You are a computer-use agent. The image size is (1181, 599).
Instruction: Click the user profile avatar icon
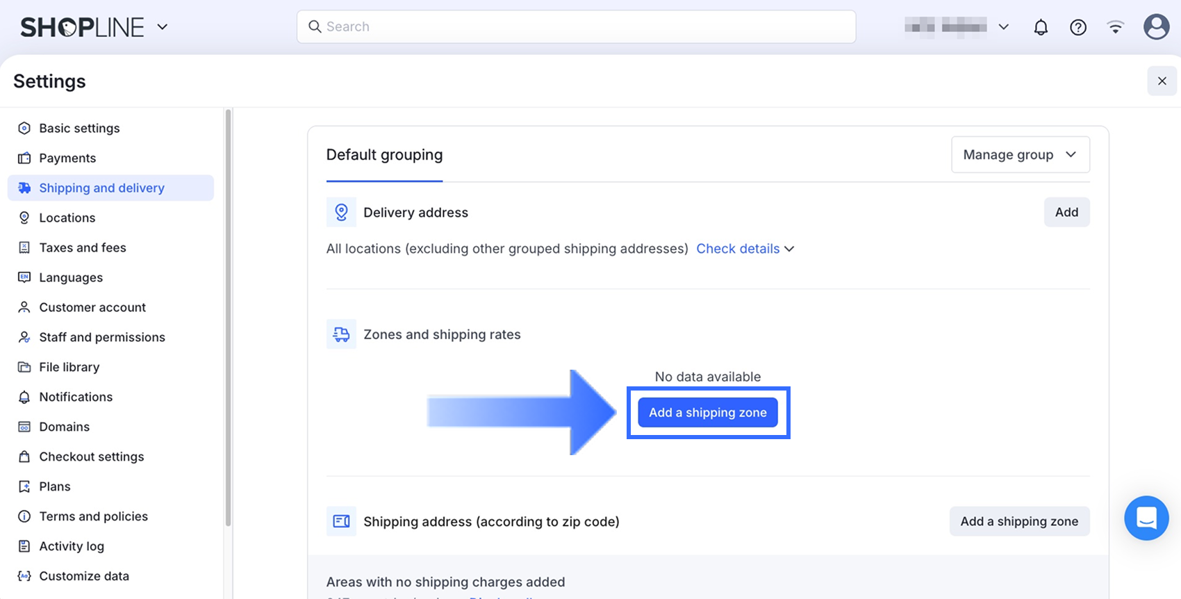[x=1156, y=27]
